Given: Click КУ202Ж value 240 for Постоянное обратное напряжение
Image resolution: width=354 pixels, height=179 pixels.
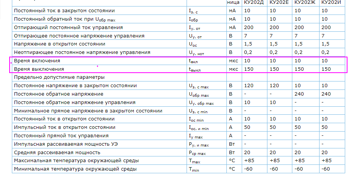Looking at the screenshot, I should click(299, 94).
